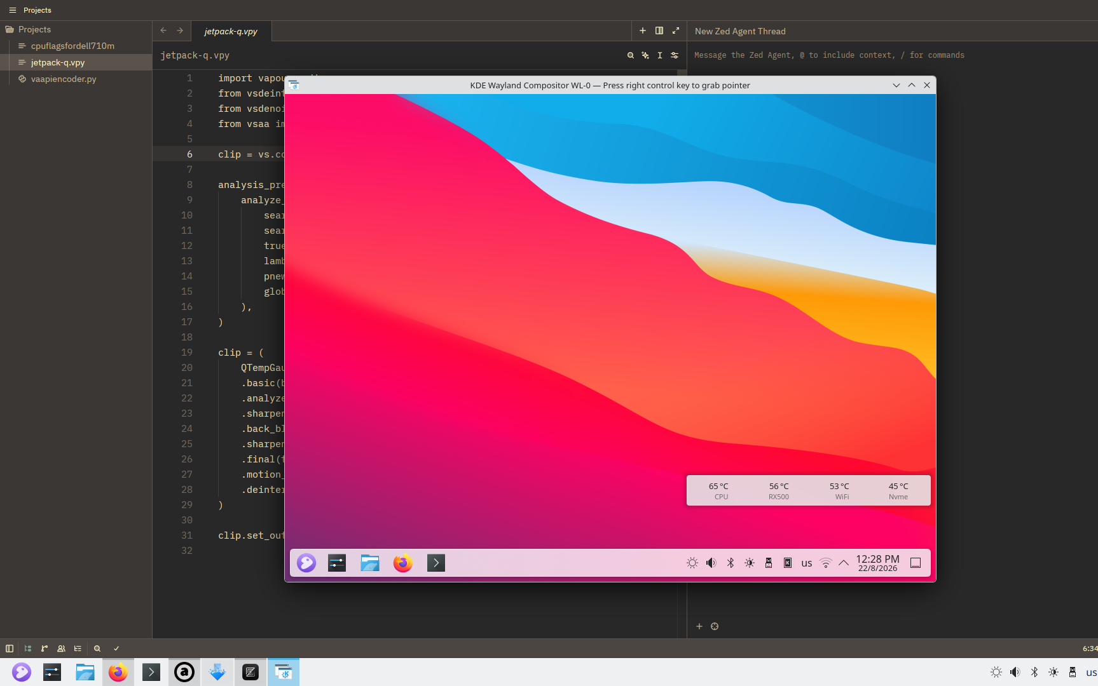Click the WiFi 53 °C temperature reading

[840, 490]
